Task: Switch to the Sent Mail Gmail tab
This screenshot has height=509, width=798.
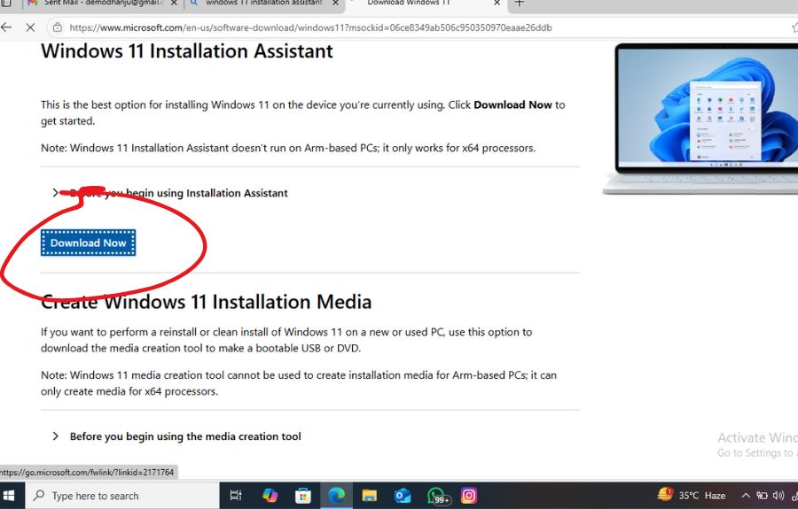Action: 102,3
